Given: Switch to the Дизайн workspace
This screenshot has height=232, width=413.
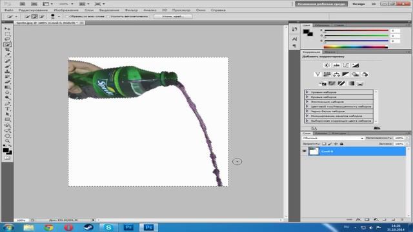Looking at the screenshot, I should 359,4.
